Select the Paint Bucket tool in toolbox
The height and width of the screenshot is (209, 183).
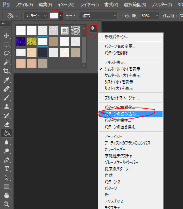6,133
